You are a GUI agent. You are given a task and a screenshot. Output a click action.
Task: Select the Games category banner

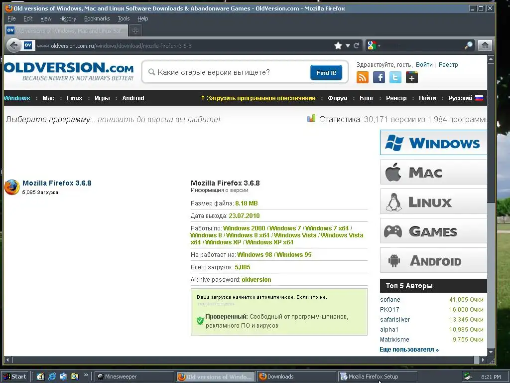[433, 230]
